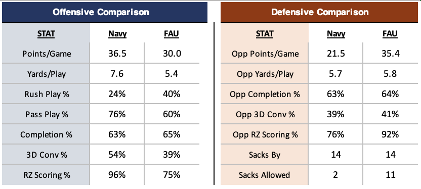This screenshot has width=421, height=189.
Task: Click Navy's Sacks Allowed value of 2
Action: pos(336,175)
